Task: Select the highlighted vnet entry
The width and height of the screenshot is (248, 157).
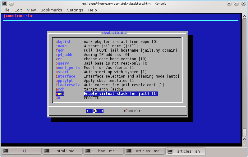Action: (x=107, y=94)
